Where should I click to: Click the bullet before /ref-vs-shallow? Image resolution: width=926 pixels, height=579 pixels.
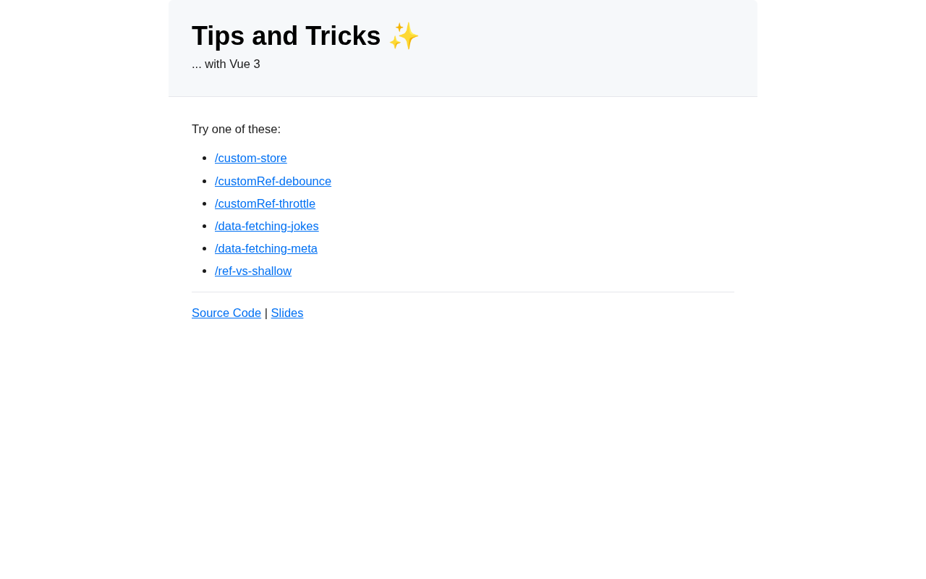(205, 271)
